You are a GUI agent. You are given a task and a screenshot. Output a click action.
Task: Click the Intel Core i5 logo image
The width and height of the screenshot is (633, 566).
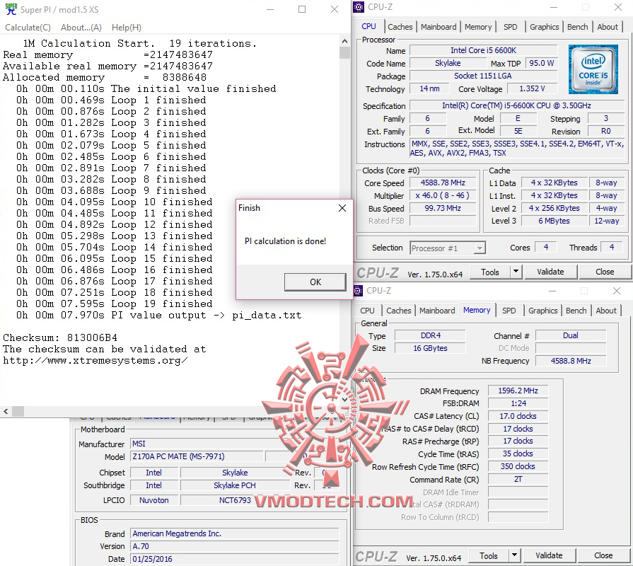593,69
